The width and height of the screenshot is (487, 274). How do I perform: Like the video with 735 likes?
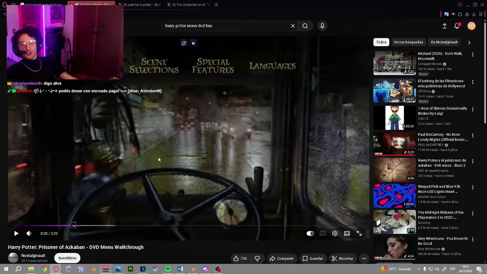click(x=240, y=258)
